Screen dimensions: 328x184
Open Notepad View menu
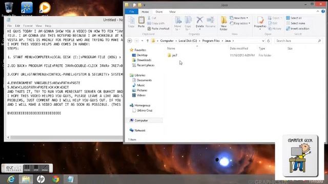point(39,26)
